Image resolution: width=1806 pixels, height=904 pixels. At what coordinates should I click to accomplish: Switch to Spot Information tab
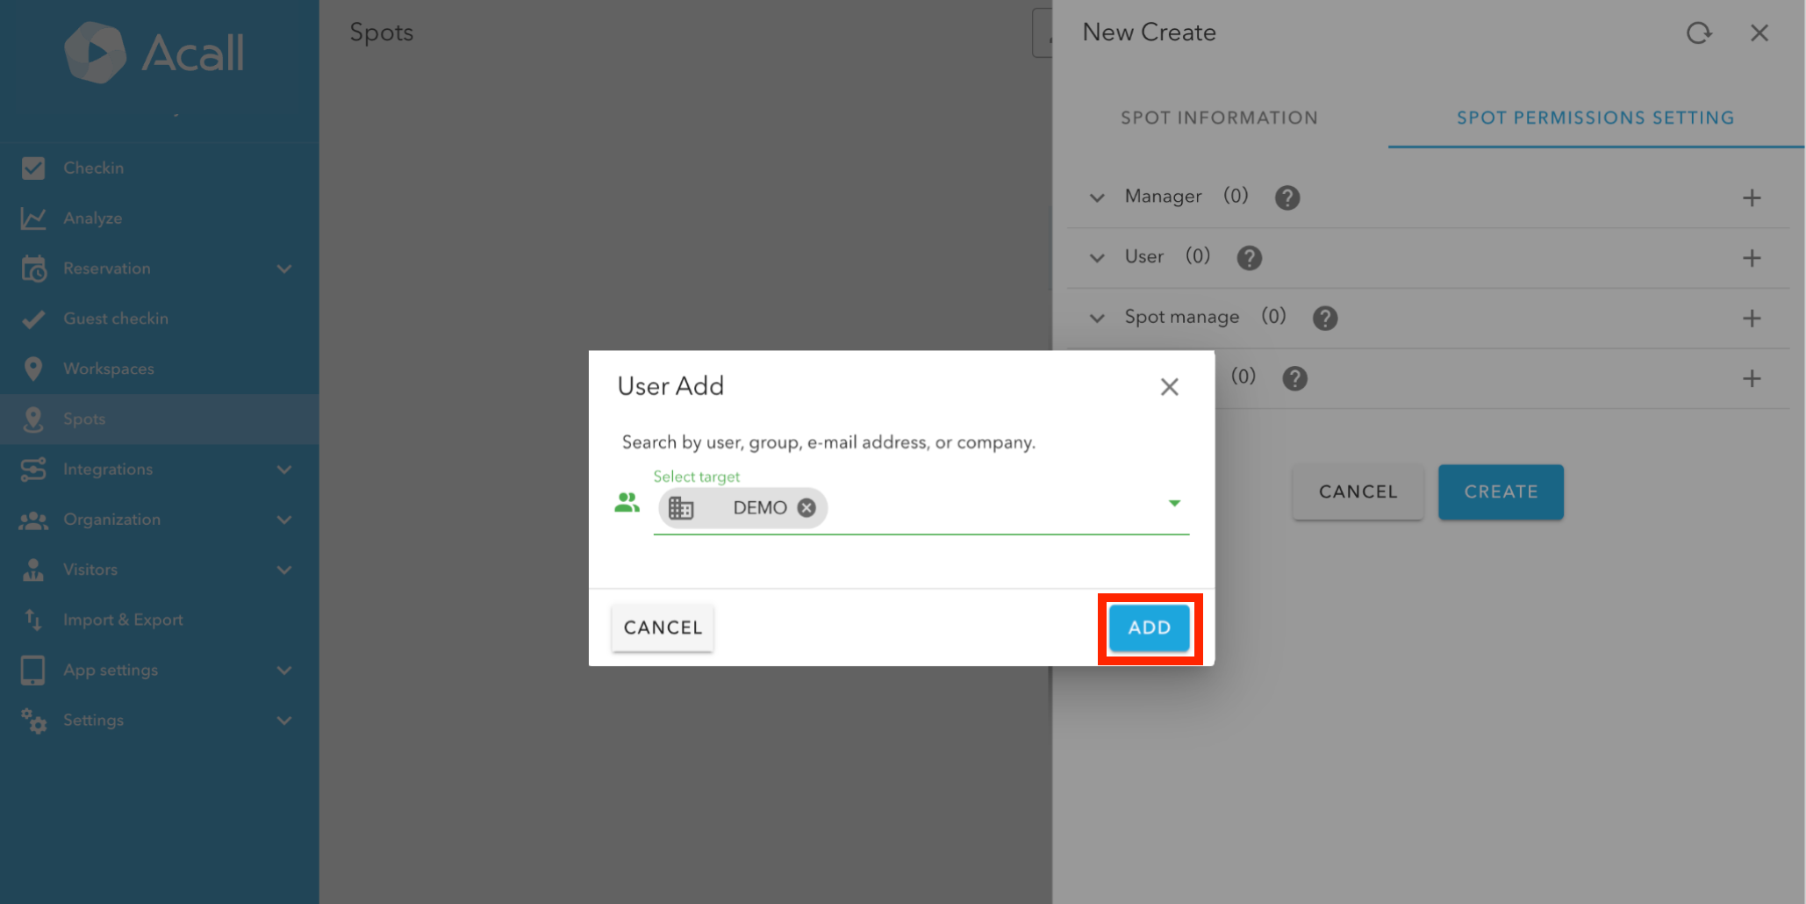1219,118
